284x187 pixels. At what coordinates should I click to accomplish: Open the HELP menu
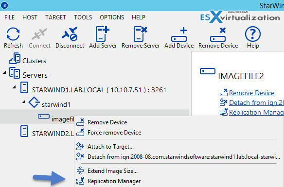tap(139, 17)
